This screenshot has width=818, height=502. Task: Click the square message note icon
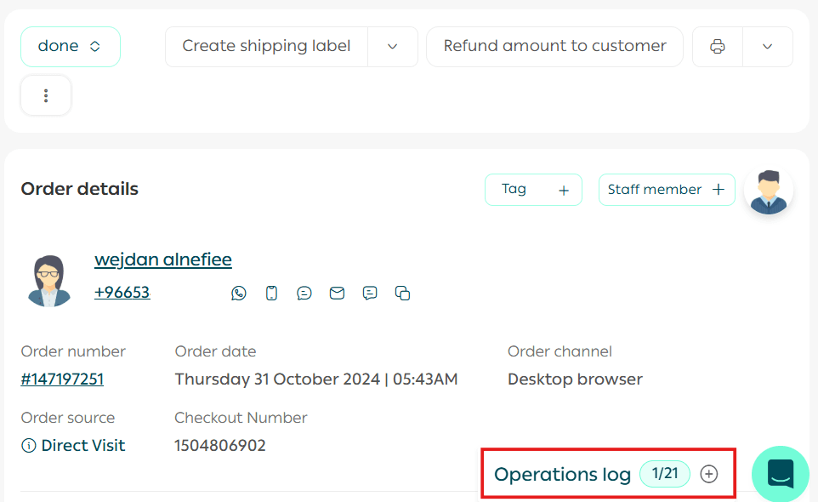pos(370,294)
